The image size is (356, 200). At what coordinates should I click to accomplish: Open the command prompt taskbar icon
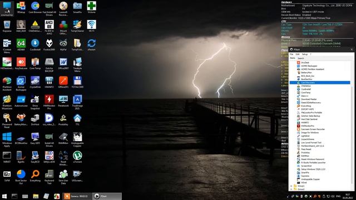coord(14,196)
